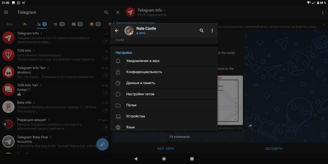This screenshot has width=328, height=164.
Task: Open the 'Закреплённое сообщение' pinned message
Action: click(x=135, y=23)
